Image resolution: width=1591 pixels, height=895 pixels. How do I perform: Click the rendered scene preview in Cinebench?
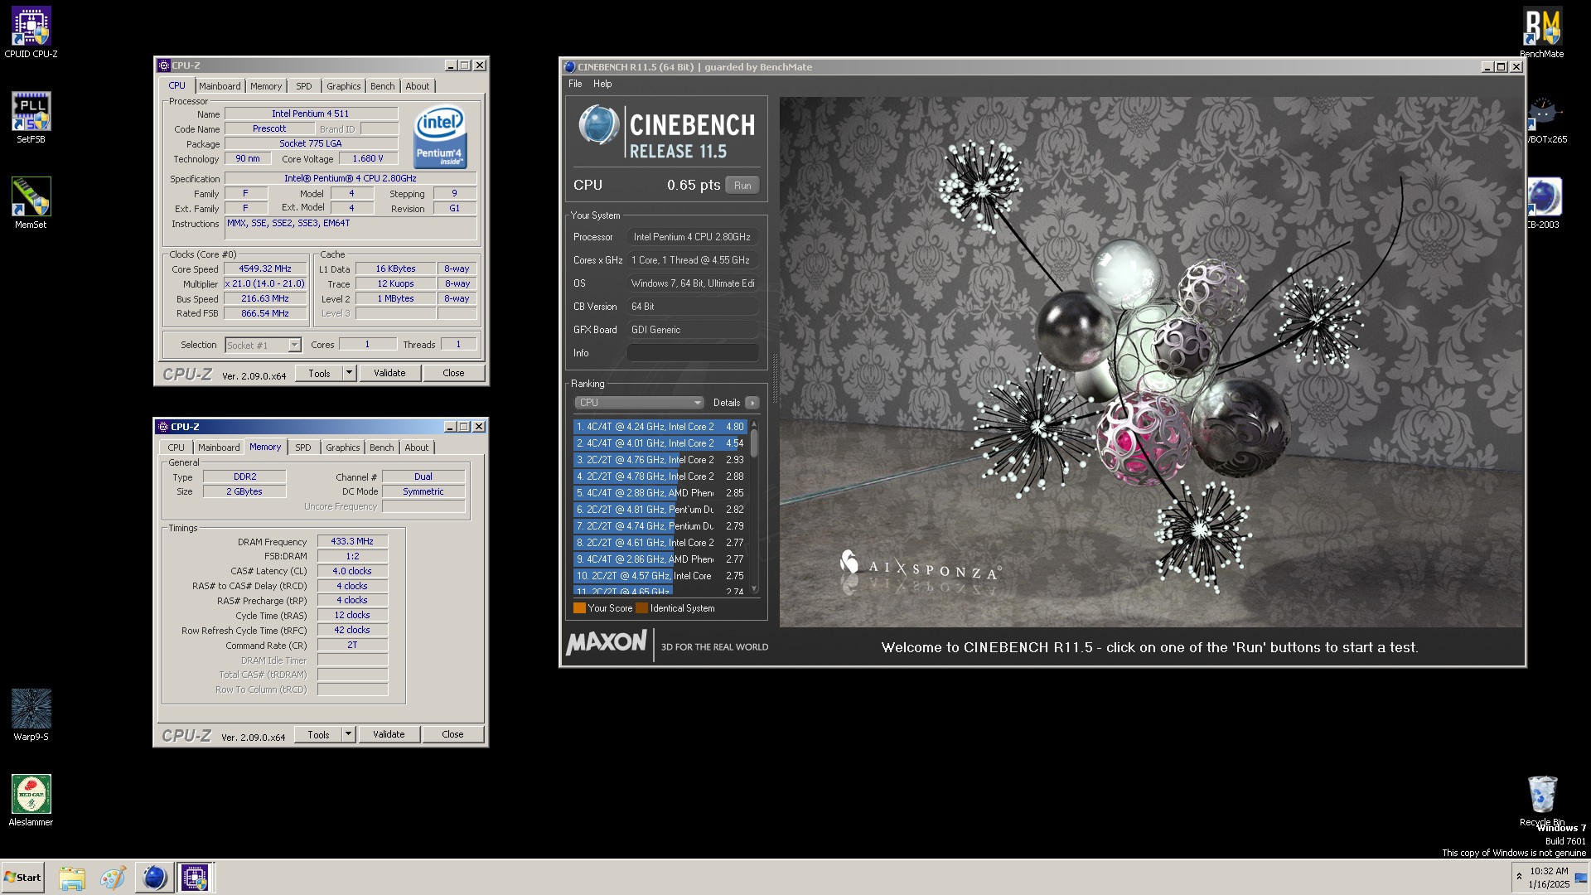1150,362
